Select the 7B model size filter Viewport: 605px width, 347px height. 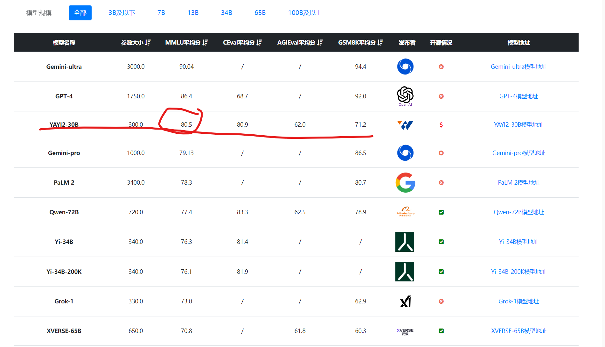[x=161, y=13]
